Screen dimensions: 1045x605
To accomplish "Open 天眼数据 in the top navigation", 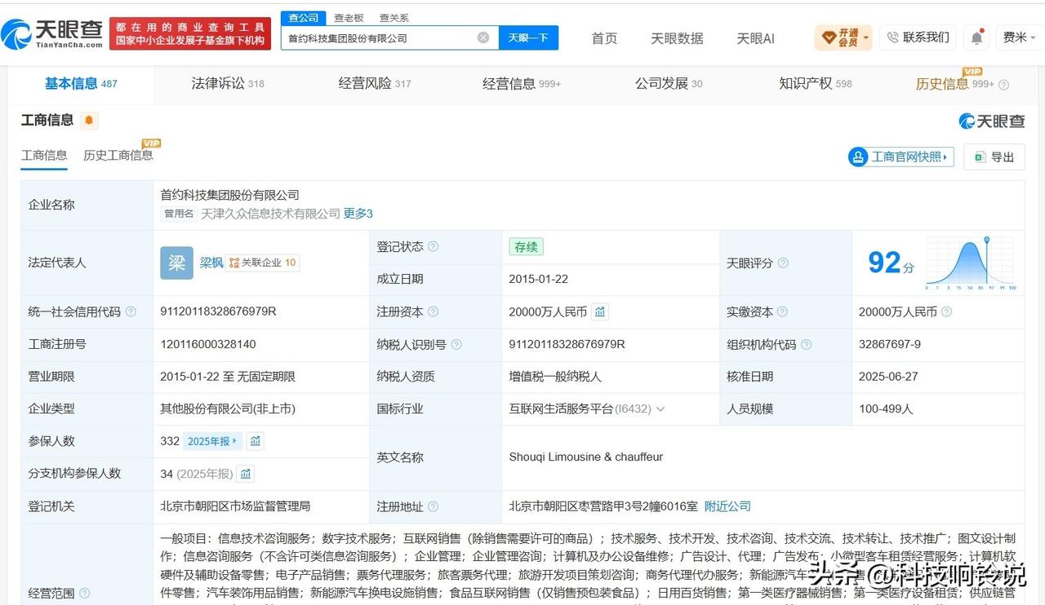I will pos(677,38).
